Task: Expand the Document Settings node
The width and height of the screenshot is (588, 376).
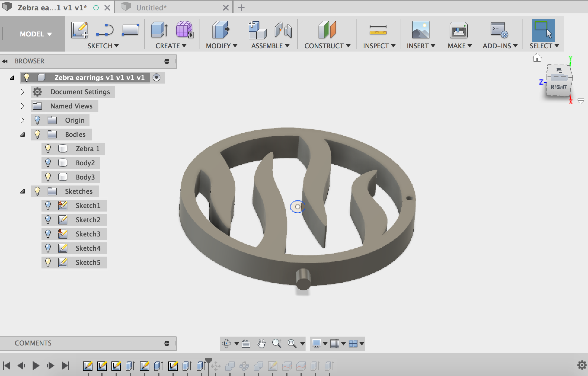Action: click(23, 92)
